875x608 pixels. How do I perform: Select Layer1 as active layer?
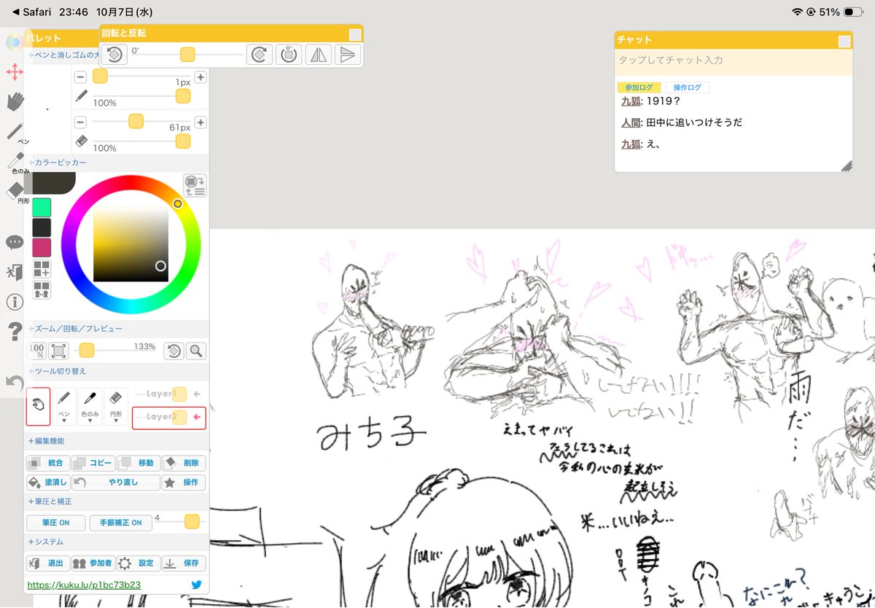(169, 394)
